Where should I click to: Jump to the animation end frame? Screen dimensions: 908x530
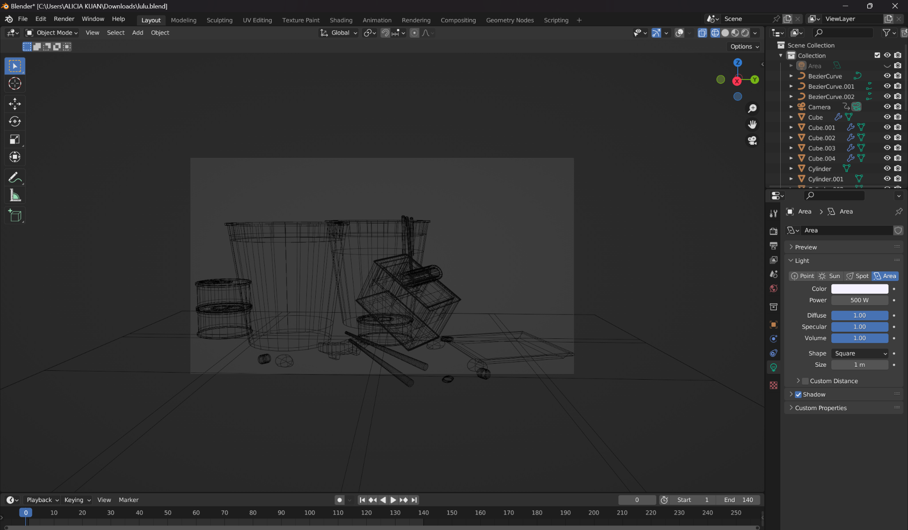pyautogui.click(x=414, y=500)
